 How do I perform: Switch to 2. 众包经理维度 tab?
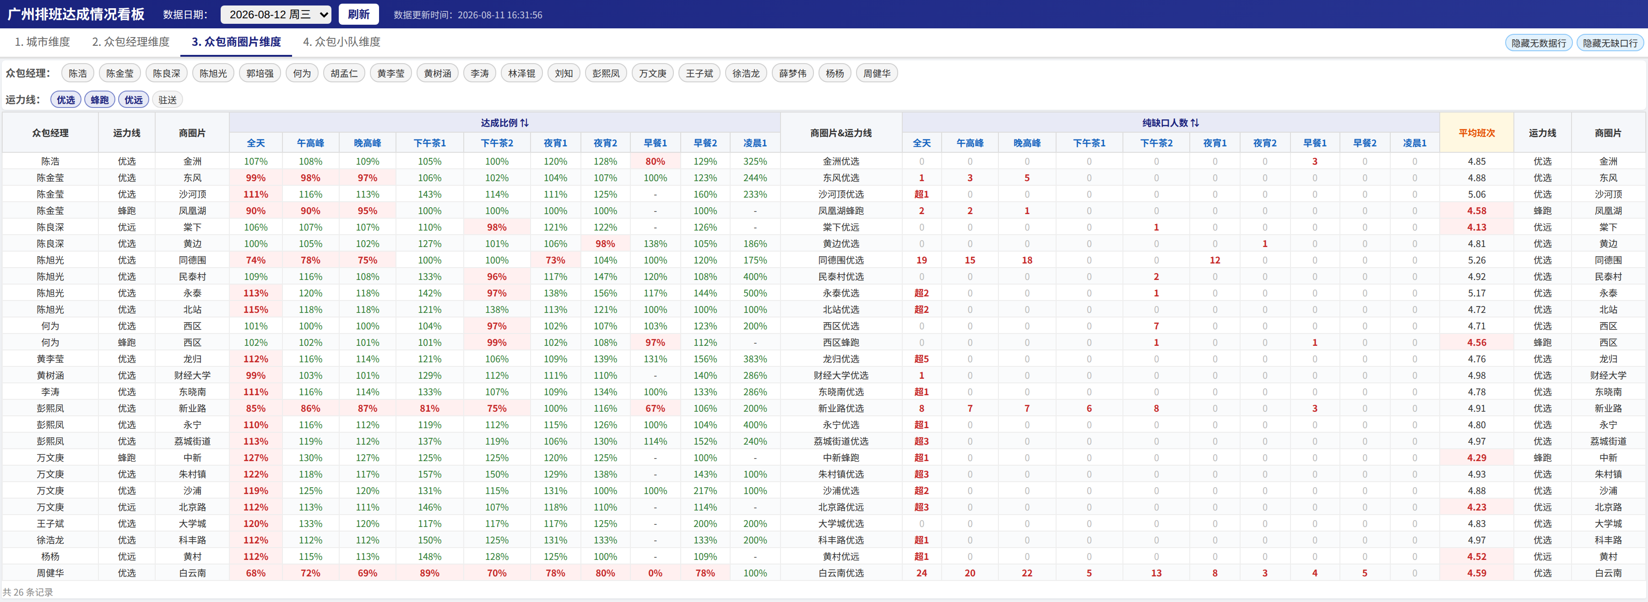click(x=130, y=42)
